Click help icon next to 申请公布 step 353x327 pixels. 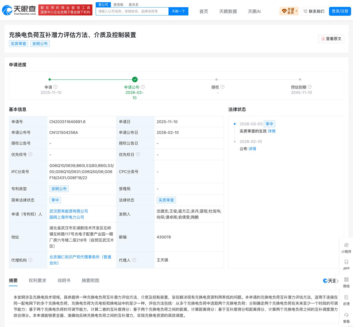click(x=143, y=87)
